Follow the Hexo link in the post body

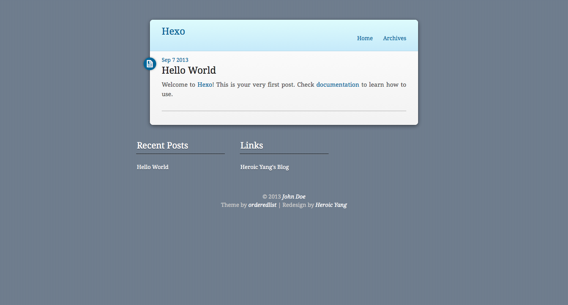(205, 85)
